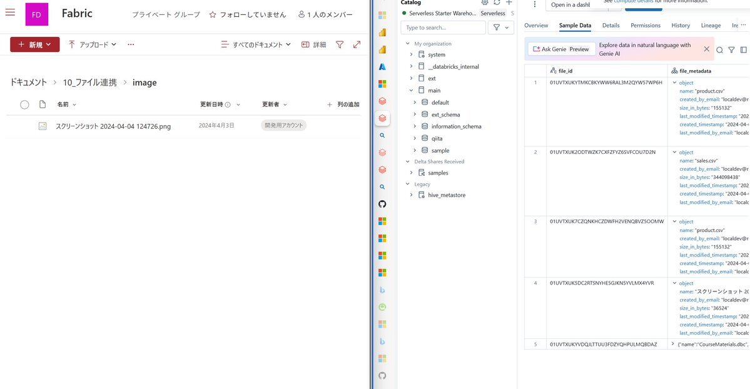
Task: Switch to the Permissions tab
Action: click(x=646, y=26)
